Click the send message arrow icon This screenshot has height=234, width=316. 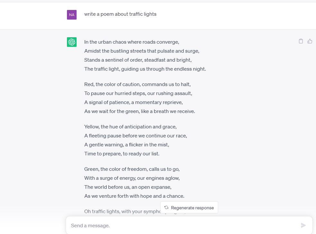click(x=303, y=225)
